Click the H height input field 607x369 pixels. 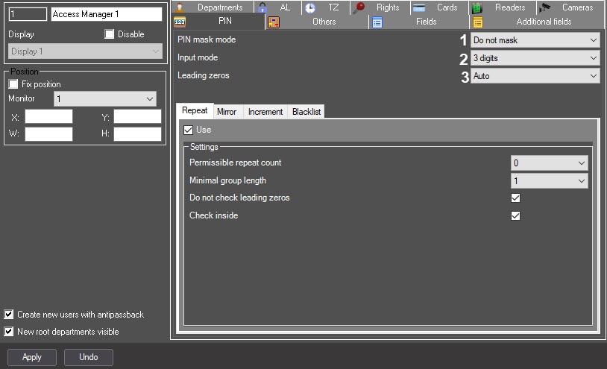(137, 134)
